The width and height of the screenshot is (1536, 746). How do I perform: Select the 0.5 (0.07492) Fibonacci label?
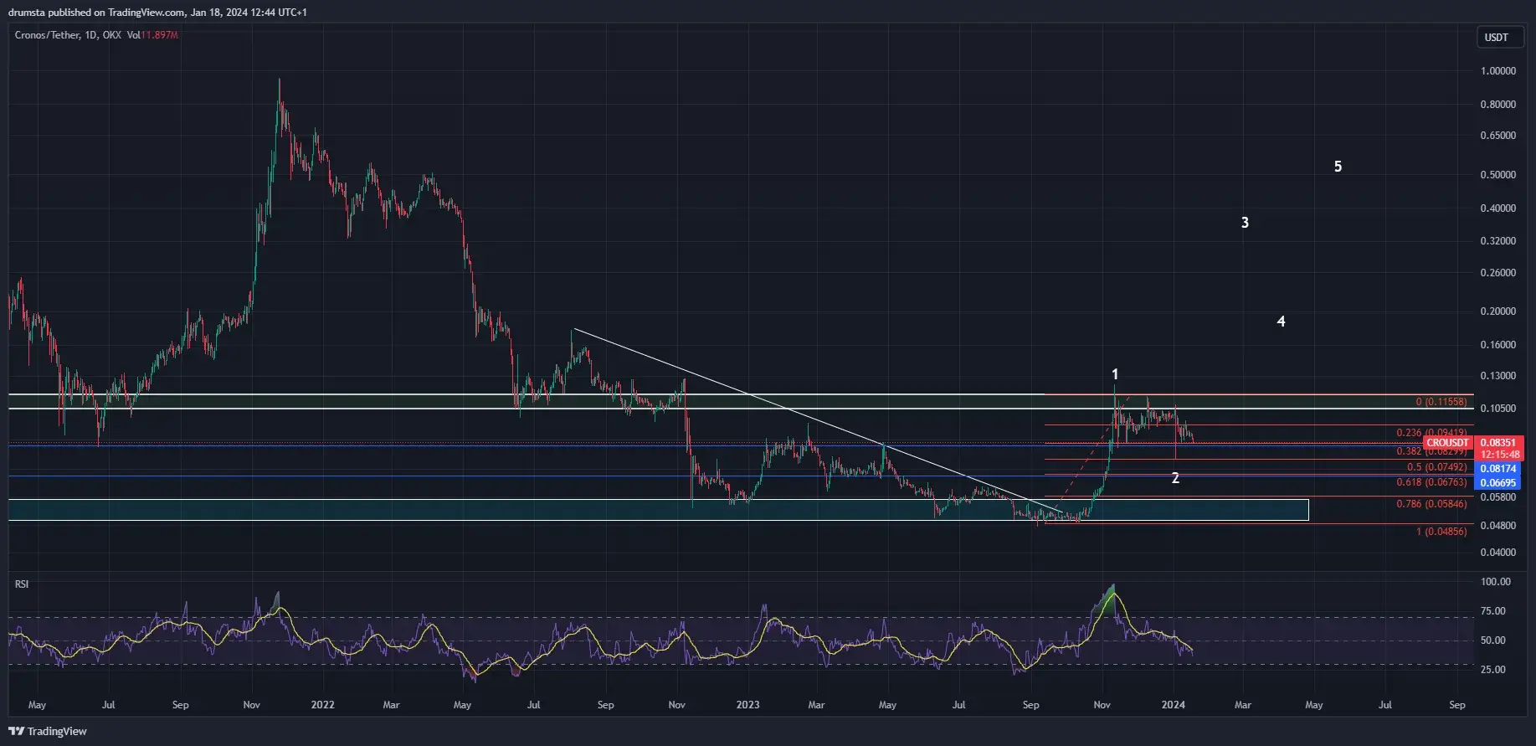pos(1436,467)
